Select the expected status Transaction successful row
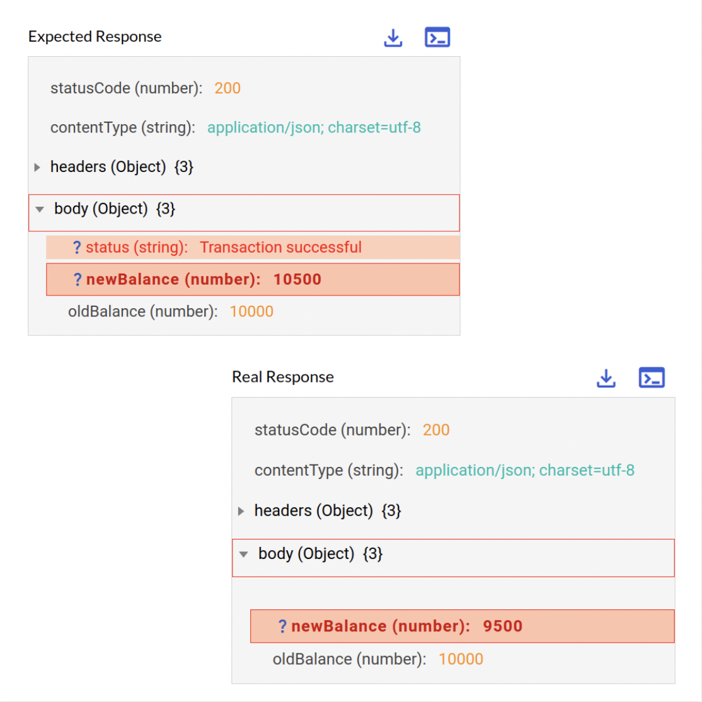The width and height of the screenshot is (702, 702). click(253, 247)
